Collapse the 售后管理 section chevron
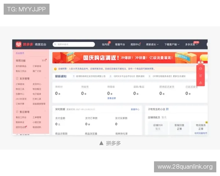Screen dimensions: 220x176 pyautogui.click(x=45, y=111)
